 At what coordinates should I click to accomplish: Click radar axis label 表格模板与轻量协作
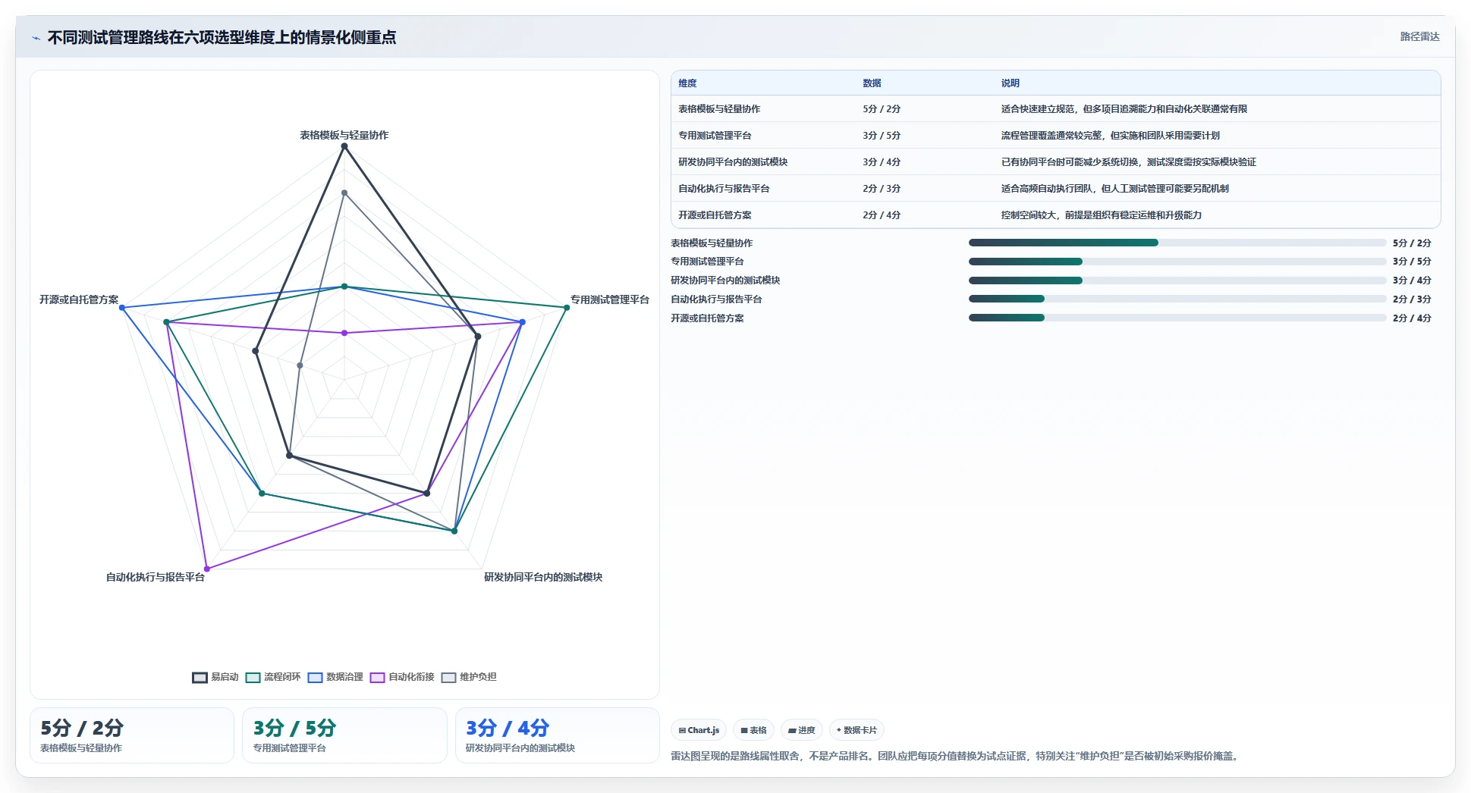pyautogui.click(x=344, y=135)
